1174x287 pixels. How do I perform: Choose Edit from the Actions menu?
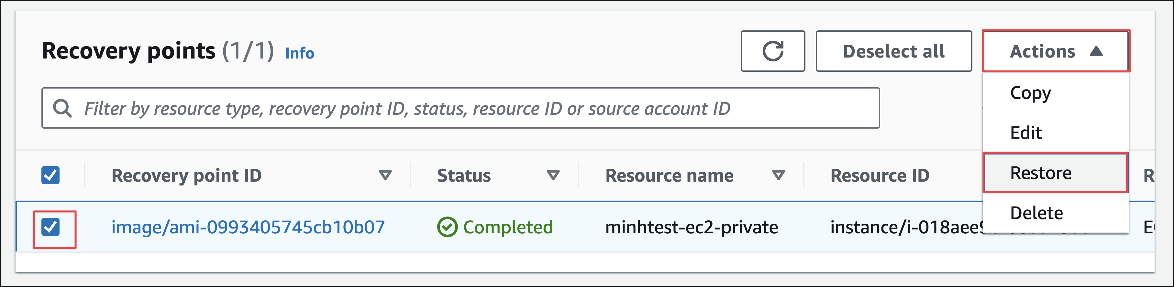[x=1026, y=133]
